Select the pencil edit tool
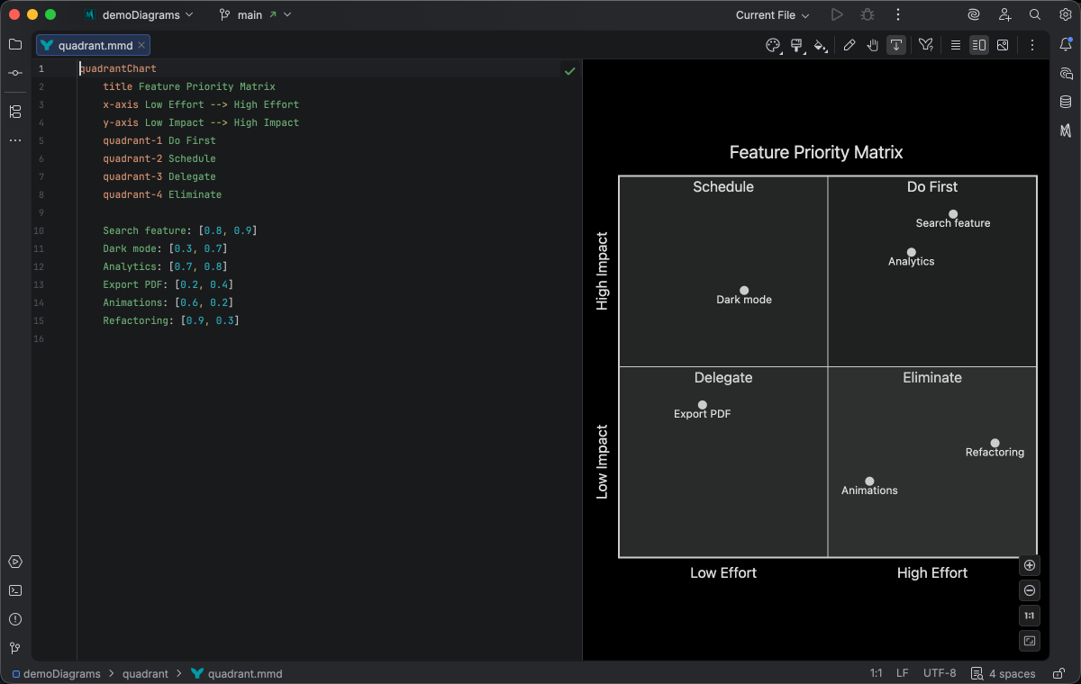The image size is (1081, 684). coord(849,45)
